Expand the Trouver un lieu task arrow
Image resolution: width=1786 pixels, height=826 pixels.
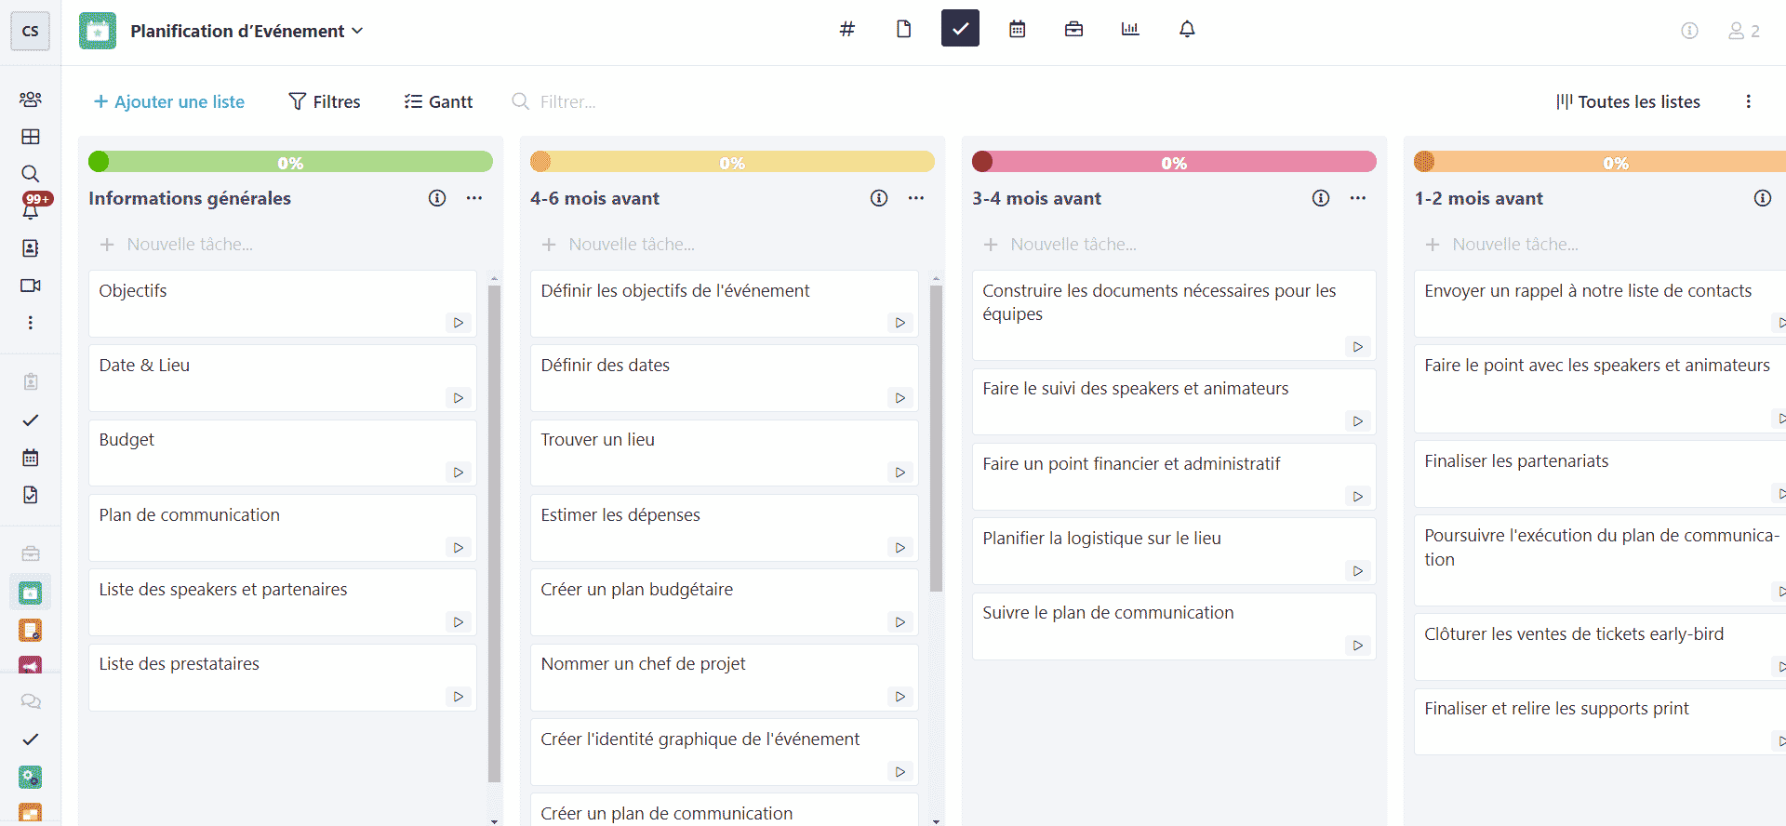click(900, 473)
